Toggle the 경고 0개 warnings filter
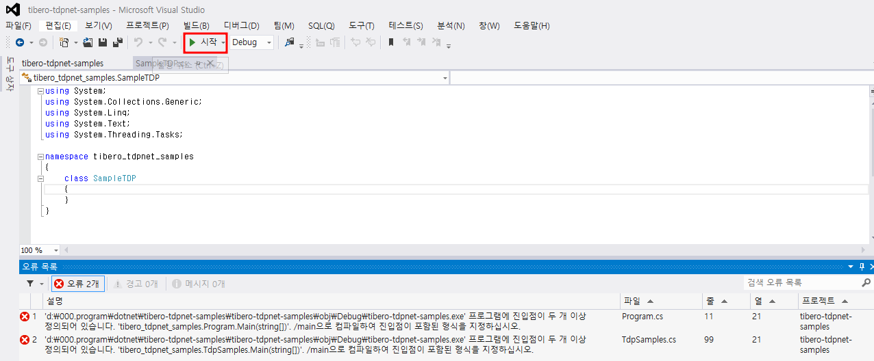The height and width of the screenshot is (361, 874). pyautogui.click(x=136, y=284)
